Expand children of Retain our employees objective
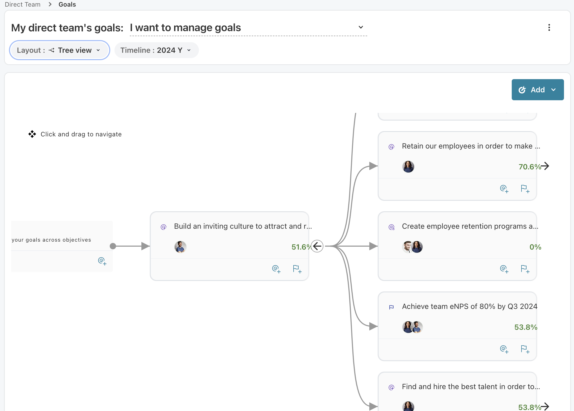 (x=545, y=166)
